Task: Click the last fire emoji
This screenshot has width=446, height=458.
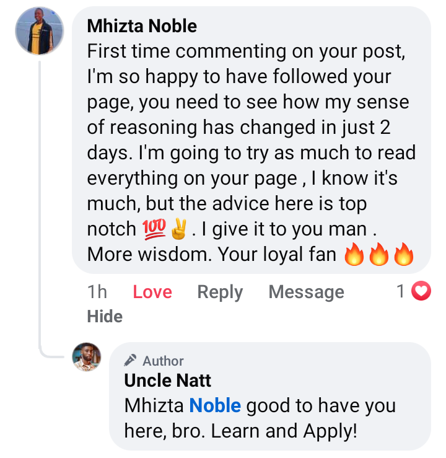Action: (x=403, y=255)
